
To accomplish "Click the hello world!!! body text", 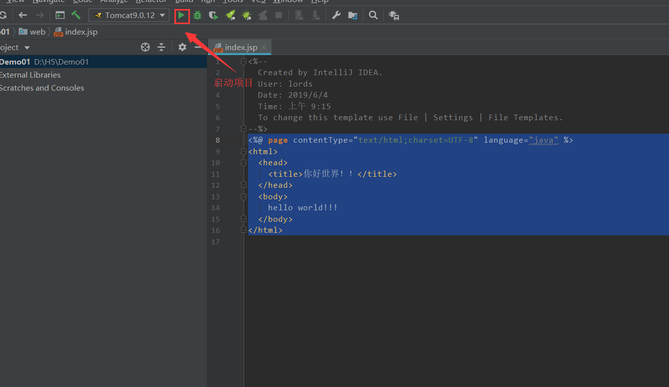I will [303, 207].
